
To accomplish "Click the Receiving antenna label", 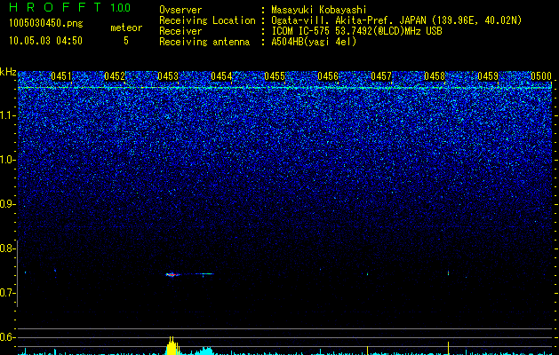I will point(204,42).
